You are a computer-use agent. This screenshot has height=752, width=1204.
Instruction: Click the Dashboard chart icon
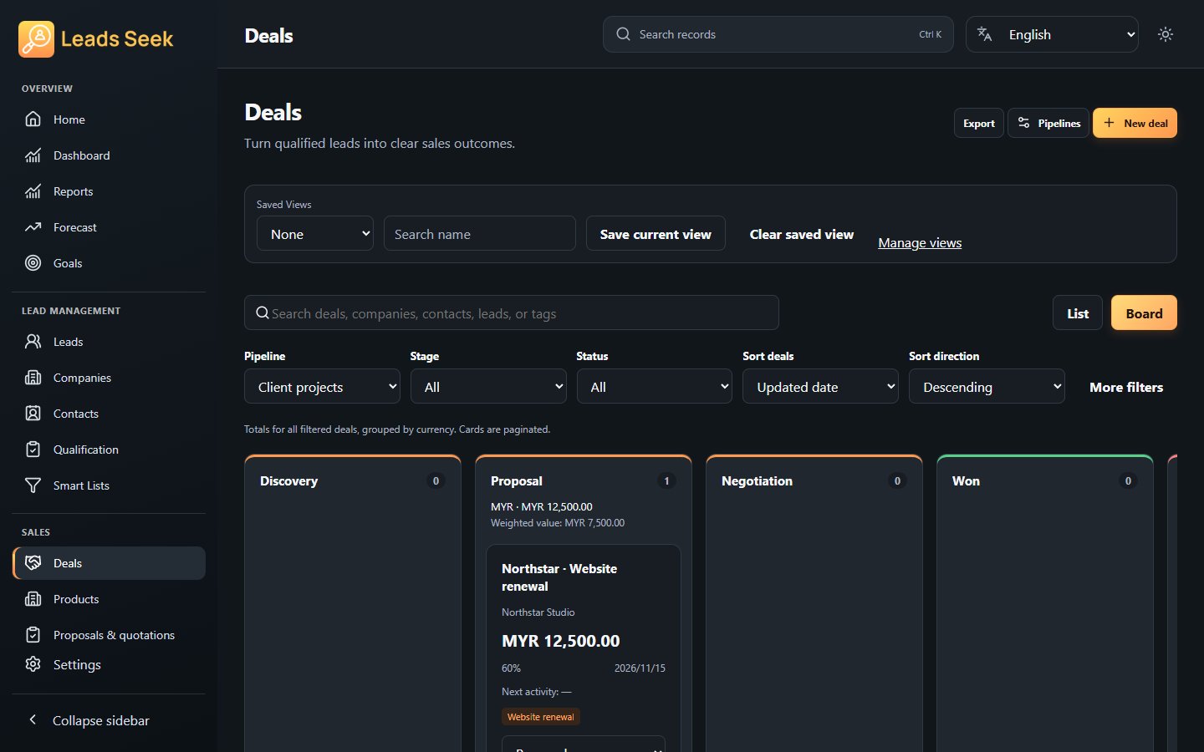pos(33,155)
